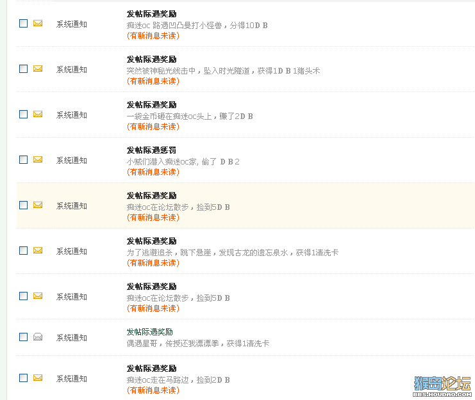The width and height of the screenshot is (475, 400).
Task: Click the text 突然被神秘光线击中,坠入时光隧道
Action: coord(188,71)
